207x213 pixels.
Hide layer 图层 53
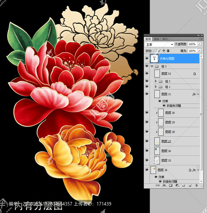[x=147, y=73]
